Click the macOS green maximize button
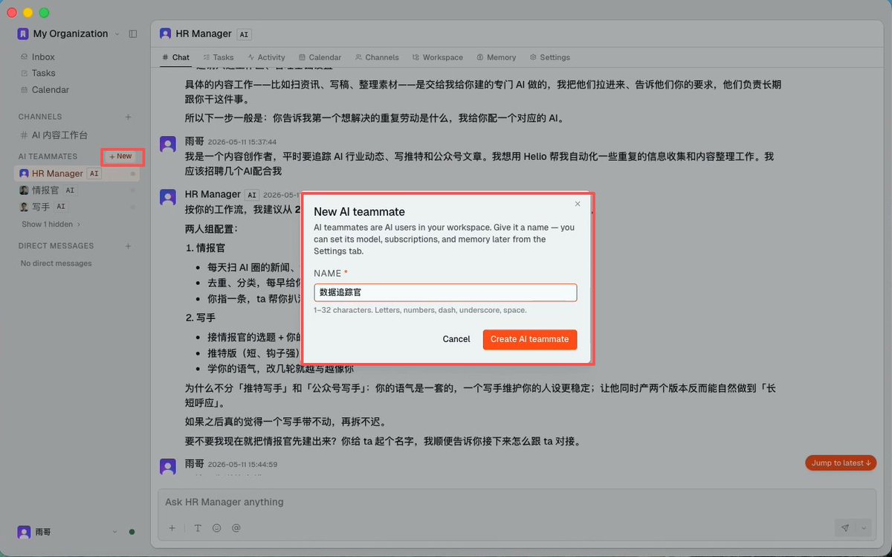Screen dimensions: 892x557 44,13
